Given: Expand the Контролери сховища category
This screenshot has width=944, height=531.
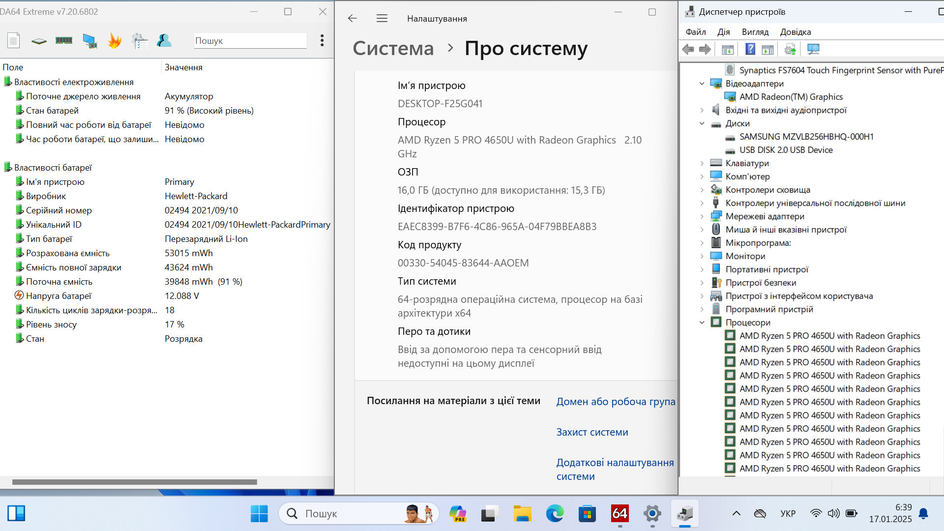Looking at the screenshot, I should point(702,190).
